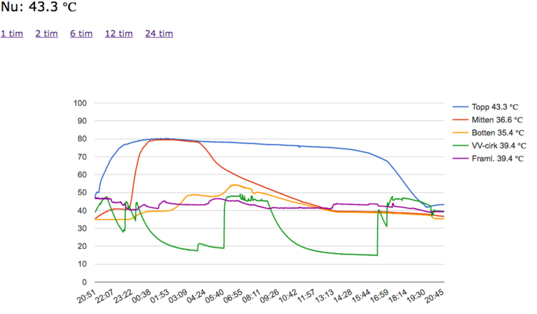Click the purple Framl. legend line swatch
The image size is (537, 314).
click(458, 158)
